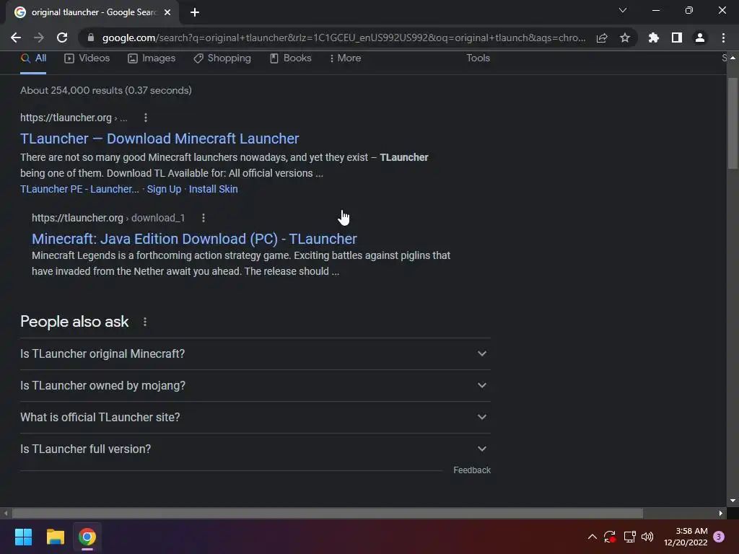
Task: Switch to Shopping results
Action: [x=222, y=58]
